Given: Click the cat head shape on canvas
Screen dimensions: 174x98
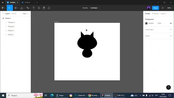Looking at the screenshot, I should (x=87, y=42).
